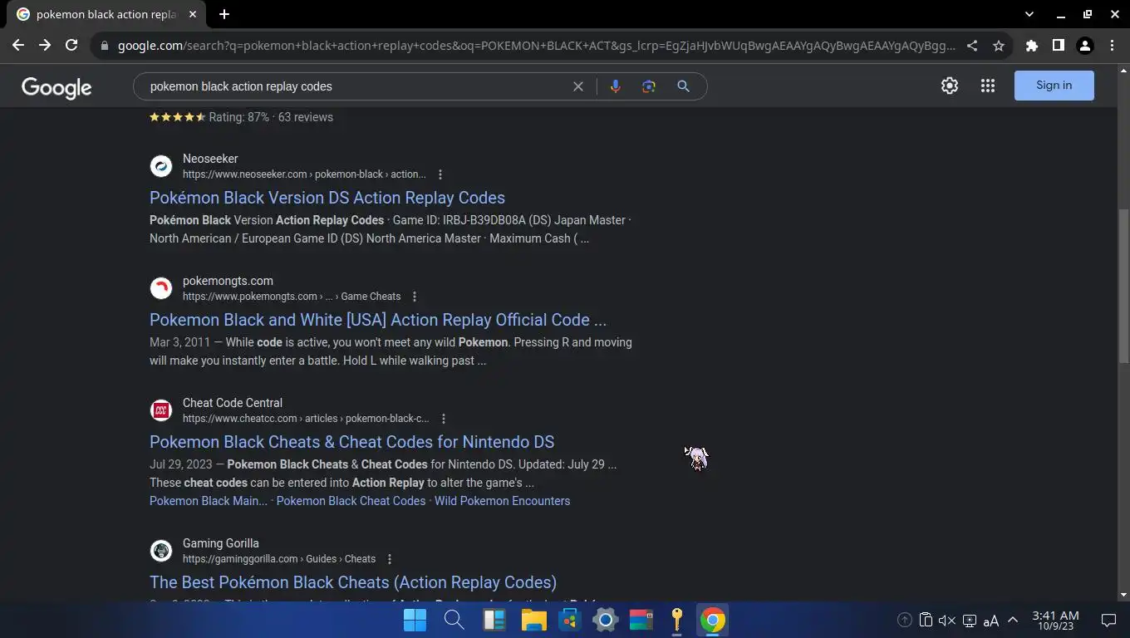Bookmark this page with the star icon
This screenshot has width=1130, height=638.
(999, 46)
